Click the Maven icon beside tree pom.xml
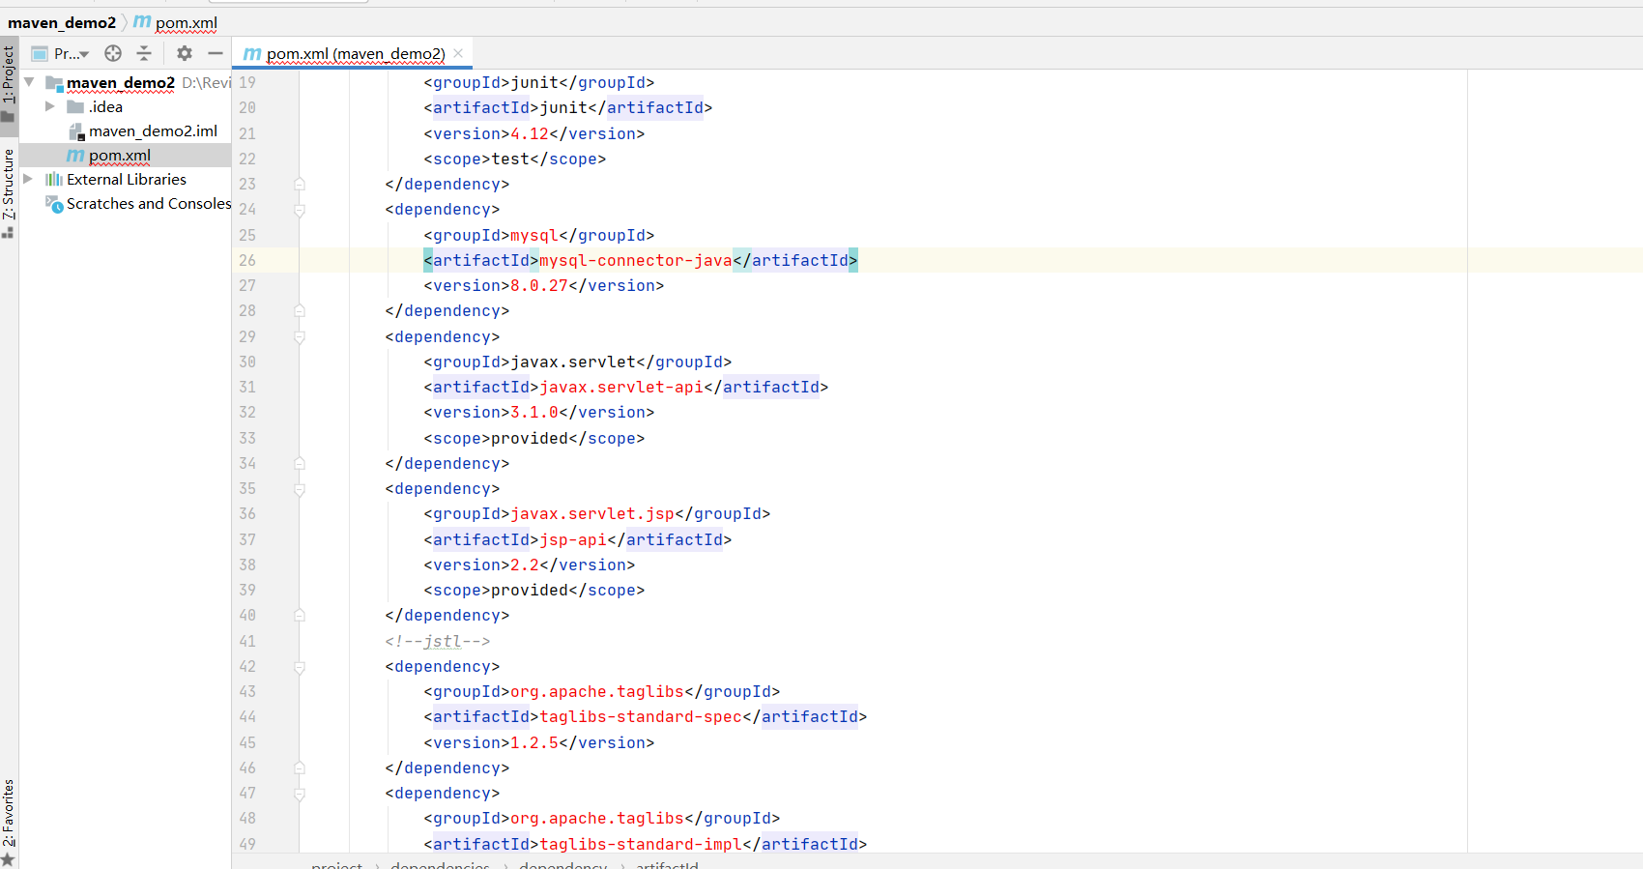 click(75, 156)
